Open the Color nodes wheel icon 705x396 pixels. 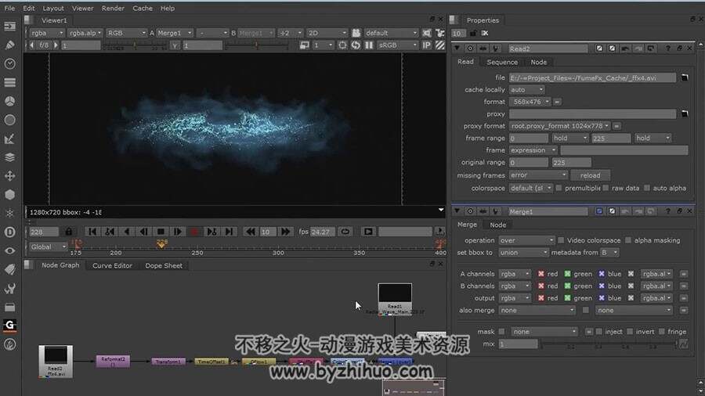point(10,102)
